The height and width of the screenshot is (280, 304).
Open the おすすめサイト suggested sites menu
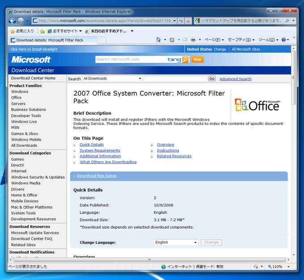tap(65, 31)
